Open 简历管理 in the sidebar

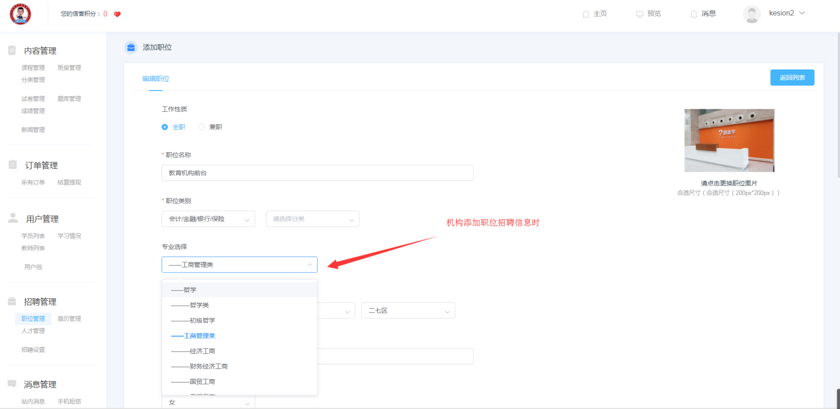[69, 319]
